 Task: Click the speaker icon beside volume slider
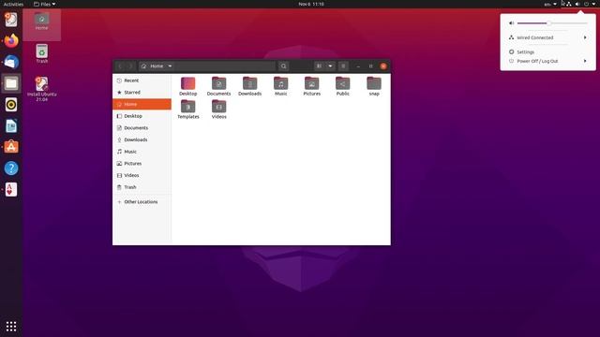tap(511, 23)
